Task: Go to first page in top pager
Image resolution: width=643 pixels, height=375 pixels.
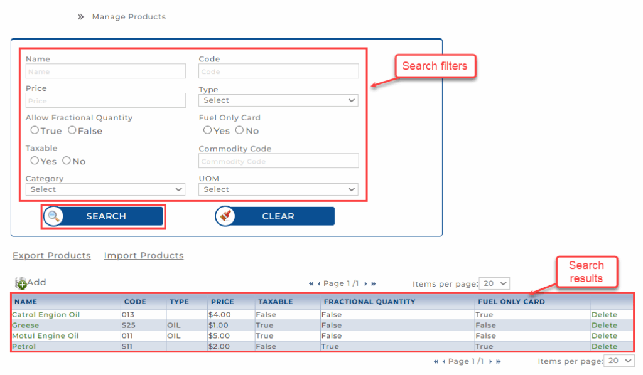Action: 311,284
